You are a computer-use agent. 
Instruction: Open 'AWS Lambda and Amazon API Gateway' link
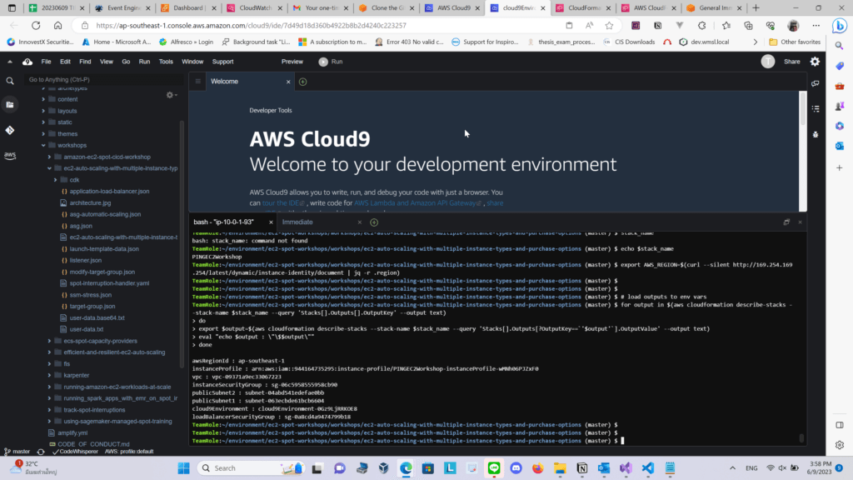pos(417,203)
